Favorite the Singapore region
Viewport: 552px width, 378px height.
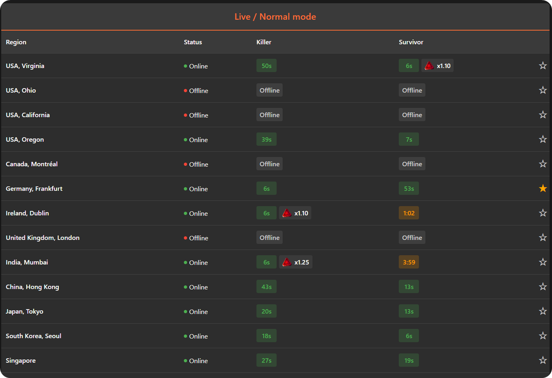[543, 361]
